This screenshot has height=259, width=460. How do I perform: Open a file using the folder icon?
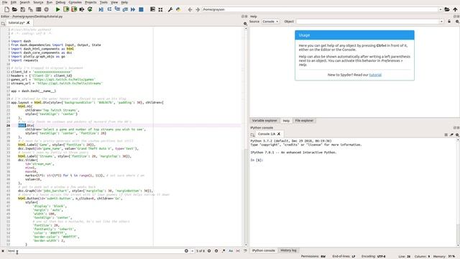[14, 9]
